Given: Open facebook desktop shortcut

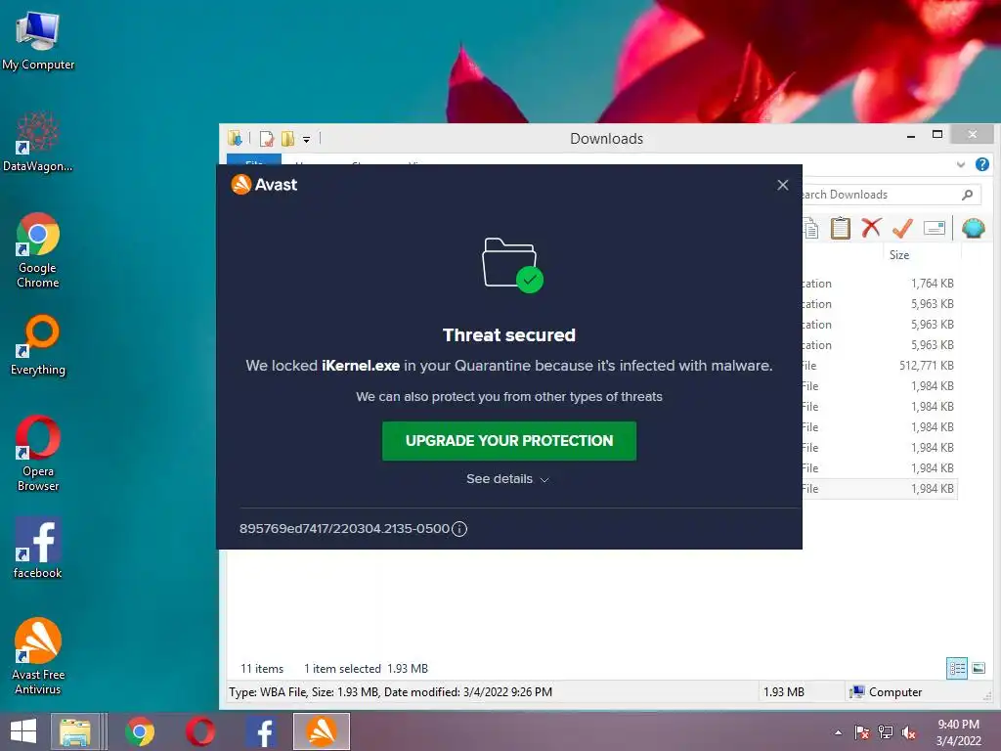Looking at the screenshot, I should [38, 548].
